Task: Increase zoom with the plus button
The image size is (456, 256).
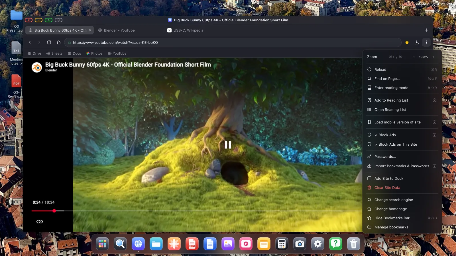Action: click(x=433, y=57)
